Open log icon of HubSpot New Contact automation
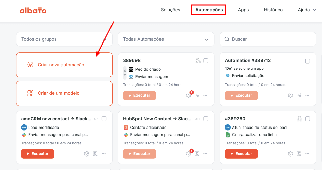 click(x=197, y=154)
